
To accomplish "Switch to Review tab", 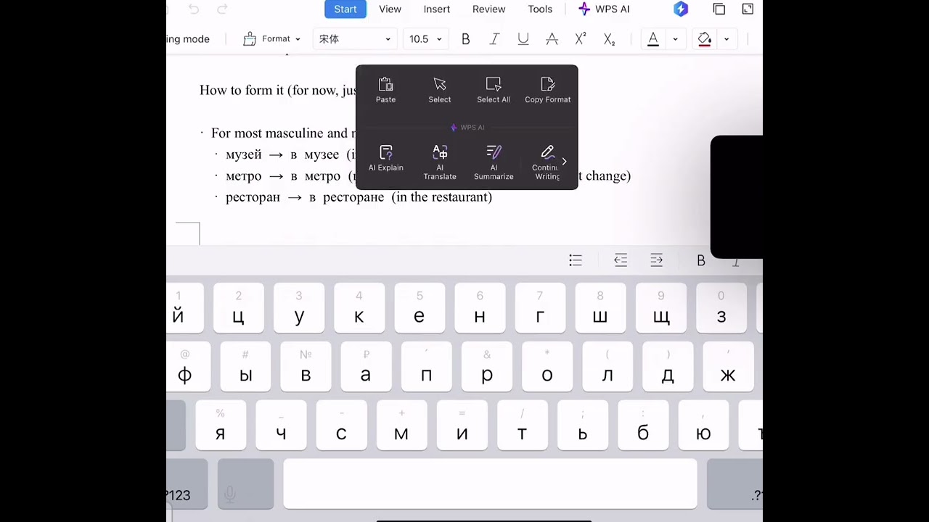I will [x=488, y=9].
